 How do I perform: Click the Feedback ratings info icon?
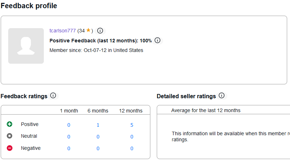[53, 95]
